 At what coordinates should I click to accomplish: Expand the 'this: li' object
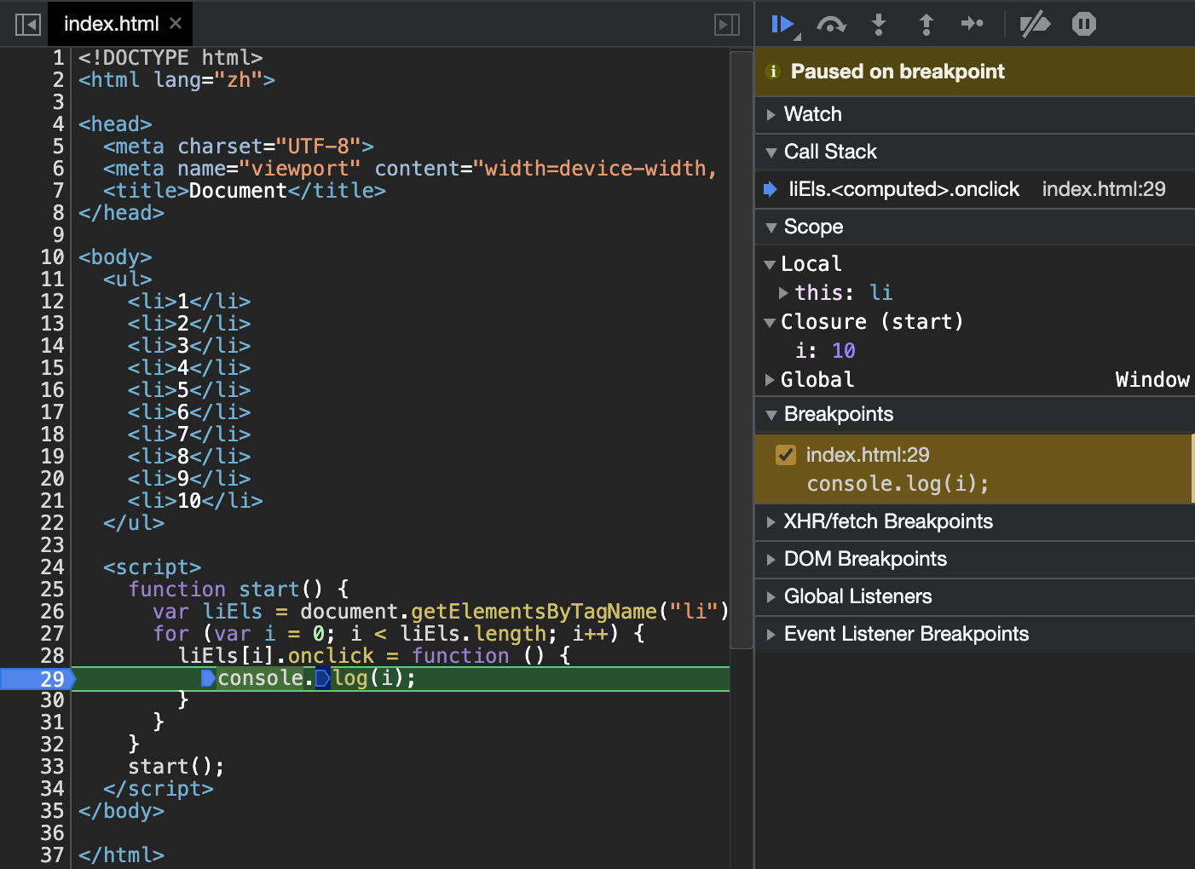(x=783, y=292)
